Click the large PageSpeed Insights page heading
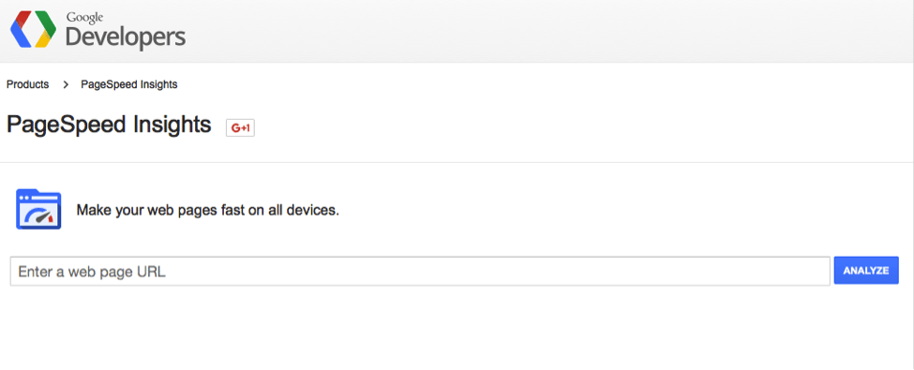914x370 pixels. tap(109, 125)
